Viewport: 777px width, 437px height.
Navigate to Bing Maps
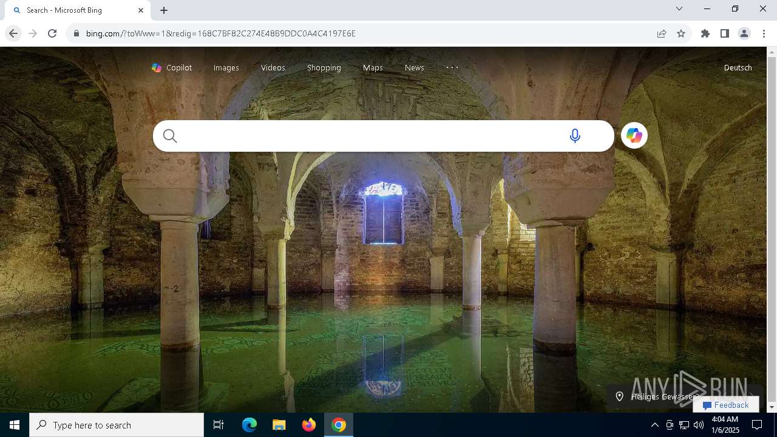[373, 68]
